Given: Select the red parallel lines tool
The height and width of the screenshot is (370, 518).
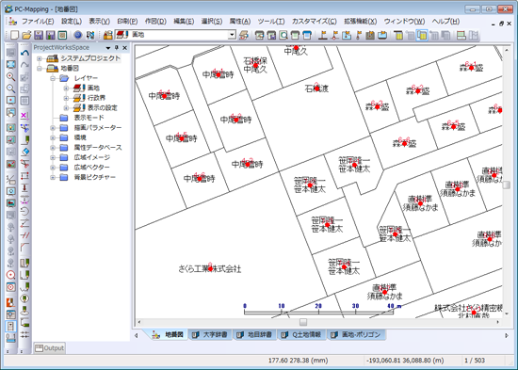Looking at the screenshot, I should [24, 235].
